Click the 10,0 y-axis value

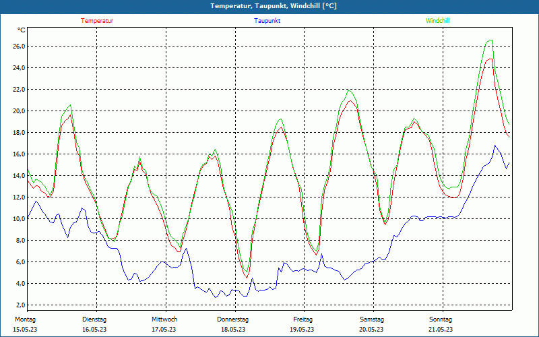tap(20, 218)
